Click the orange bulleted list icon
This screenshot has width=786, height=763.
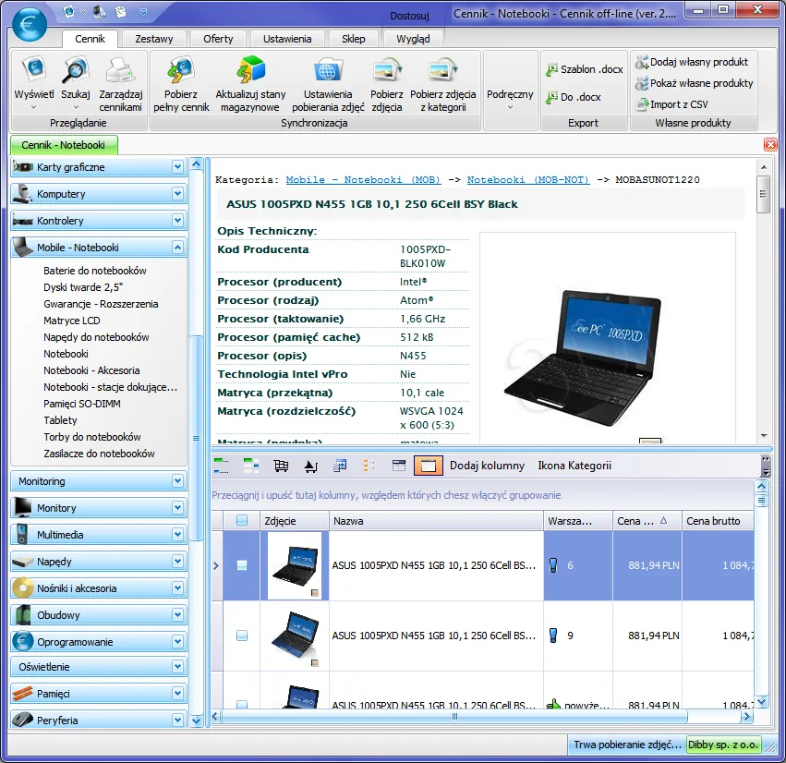click(x=369, y=466)
